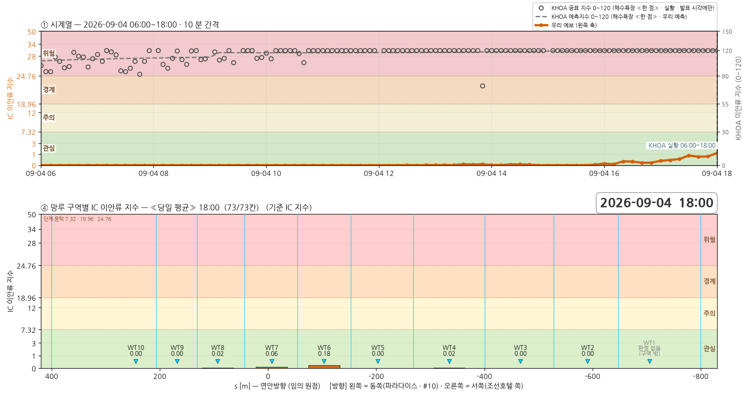Image resolution: width=743 pixels, height=416 pixels.
Task: Click the cyan triangle marker under WT4
Action: click(449, 362)
